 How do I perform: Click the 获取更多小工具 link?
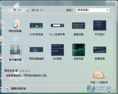pyautogui.click(x=95, y=88)
